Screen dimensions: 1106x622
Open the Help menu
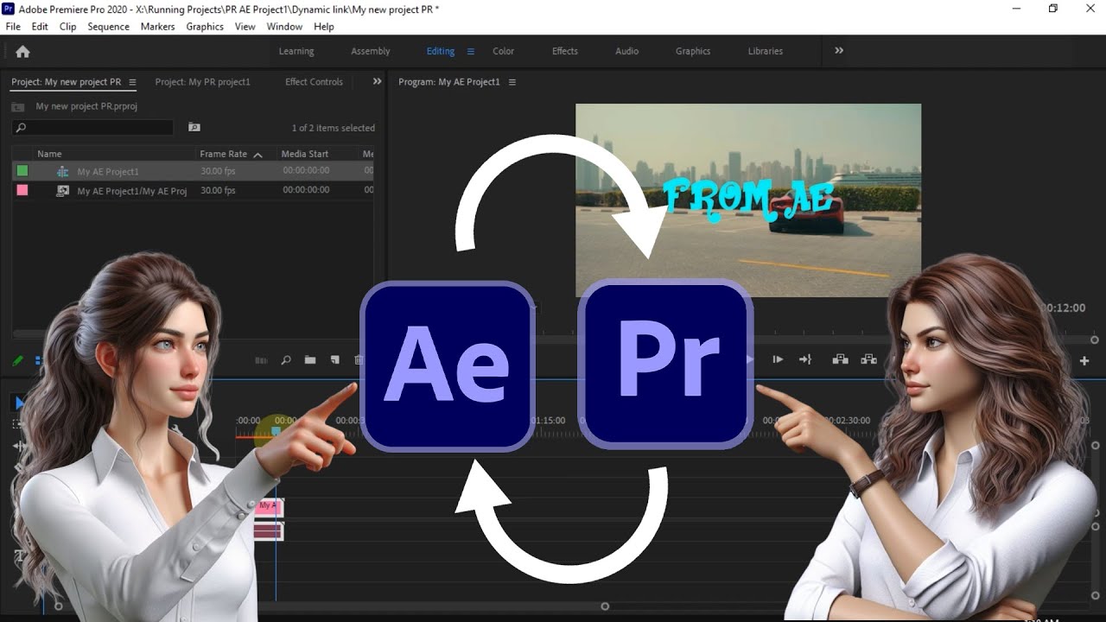point(324,27)
